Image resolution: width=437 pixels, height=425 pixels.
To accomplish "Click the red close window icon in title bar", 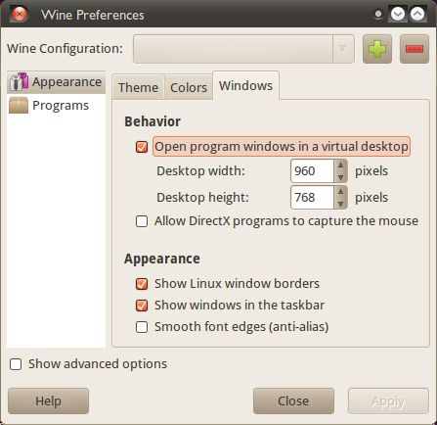I will click(20, 14).
